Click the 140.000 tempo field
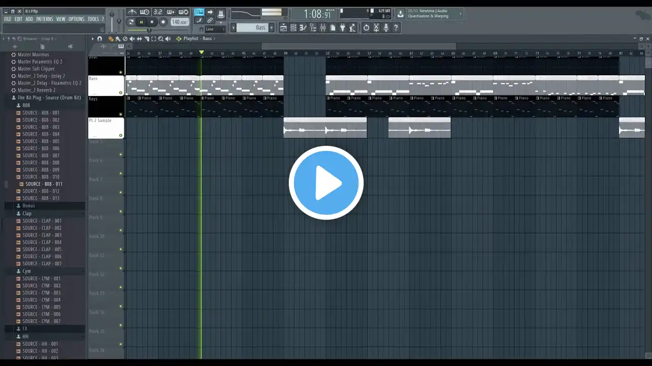652x366 pixels. [x=179, y=22]
